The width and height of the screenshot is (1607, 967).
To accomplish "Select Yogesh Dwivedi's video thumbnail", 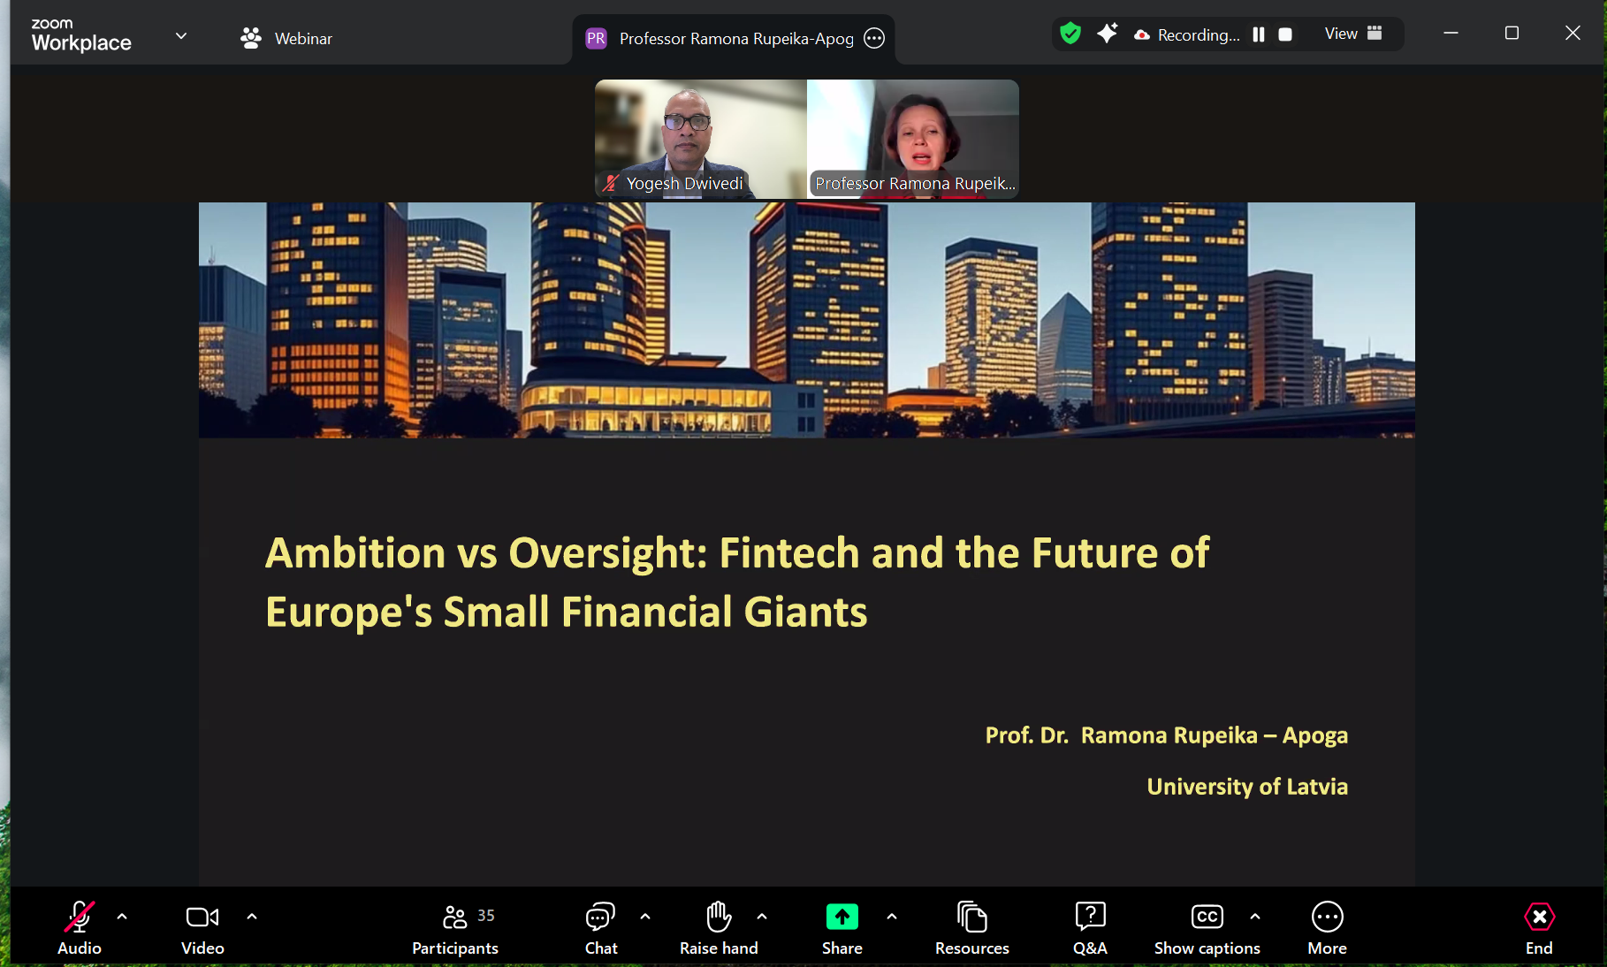I will (700, 138).
